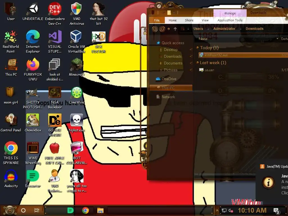Open Control Panel desktop icon
Screen dimensions: 288x216
click(x=11, y=123)
